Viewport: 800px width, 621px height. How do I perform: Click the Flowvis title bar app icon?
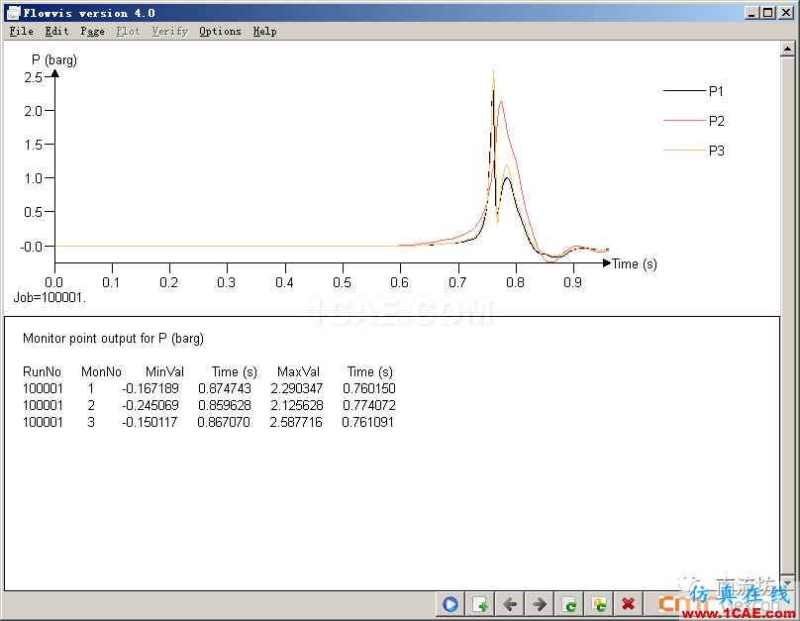click(13, 13)
